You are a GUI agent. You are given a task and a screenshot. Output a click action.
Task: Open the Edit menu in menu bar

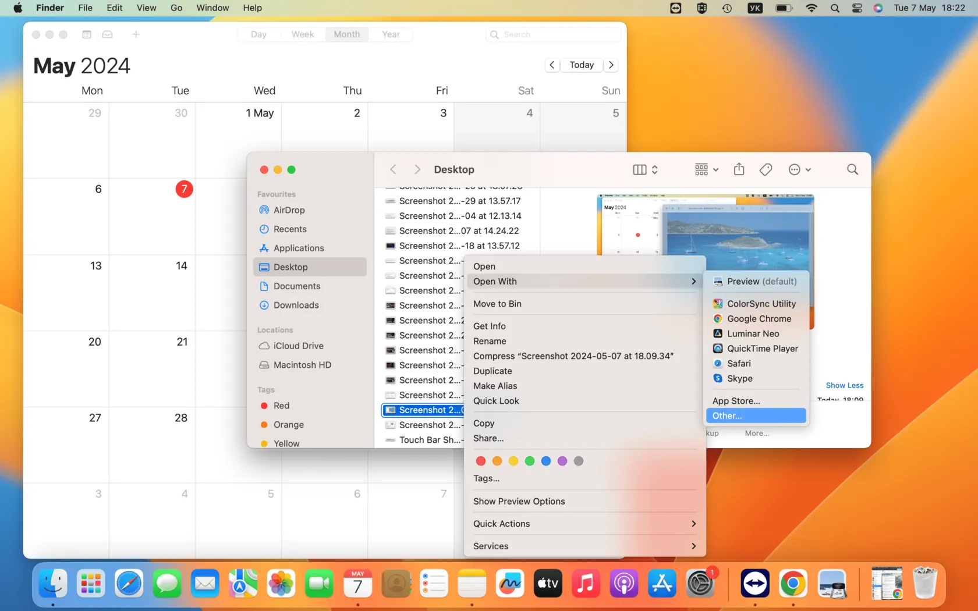[x=114, y=8]
